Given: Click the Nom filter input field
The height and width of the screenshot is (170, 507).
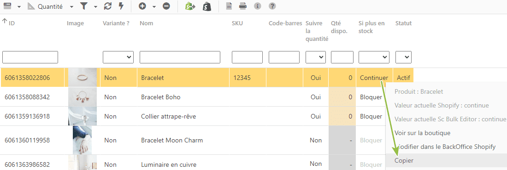Looking at the screenshot, I should pos(180,57).
